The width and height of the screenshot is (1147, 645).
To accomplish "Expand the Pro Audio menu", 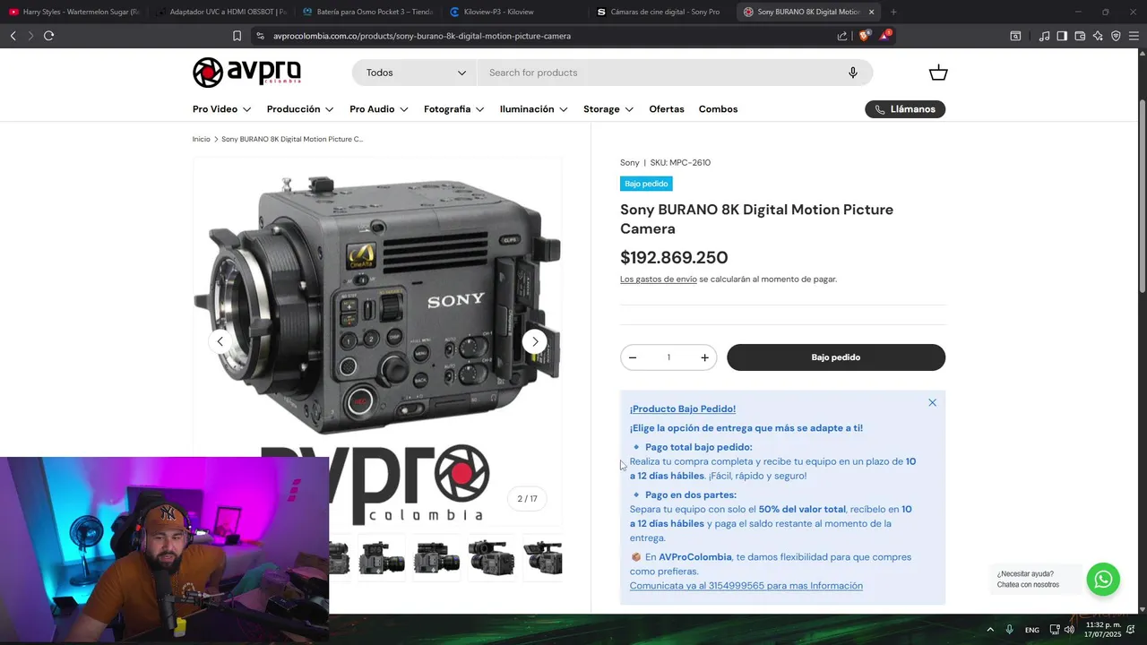I will click(379, 109).
